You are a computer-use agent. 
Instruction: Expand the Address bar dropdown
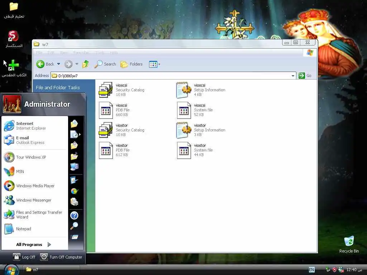(x=293, y=76)
